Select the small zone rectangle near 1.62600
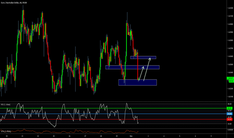 click(x=143, y=57)
